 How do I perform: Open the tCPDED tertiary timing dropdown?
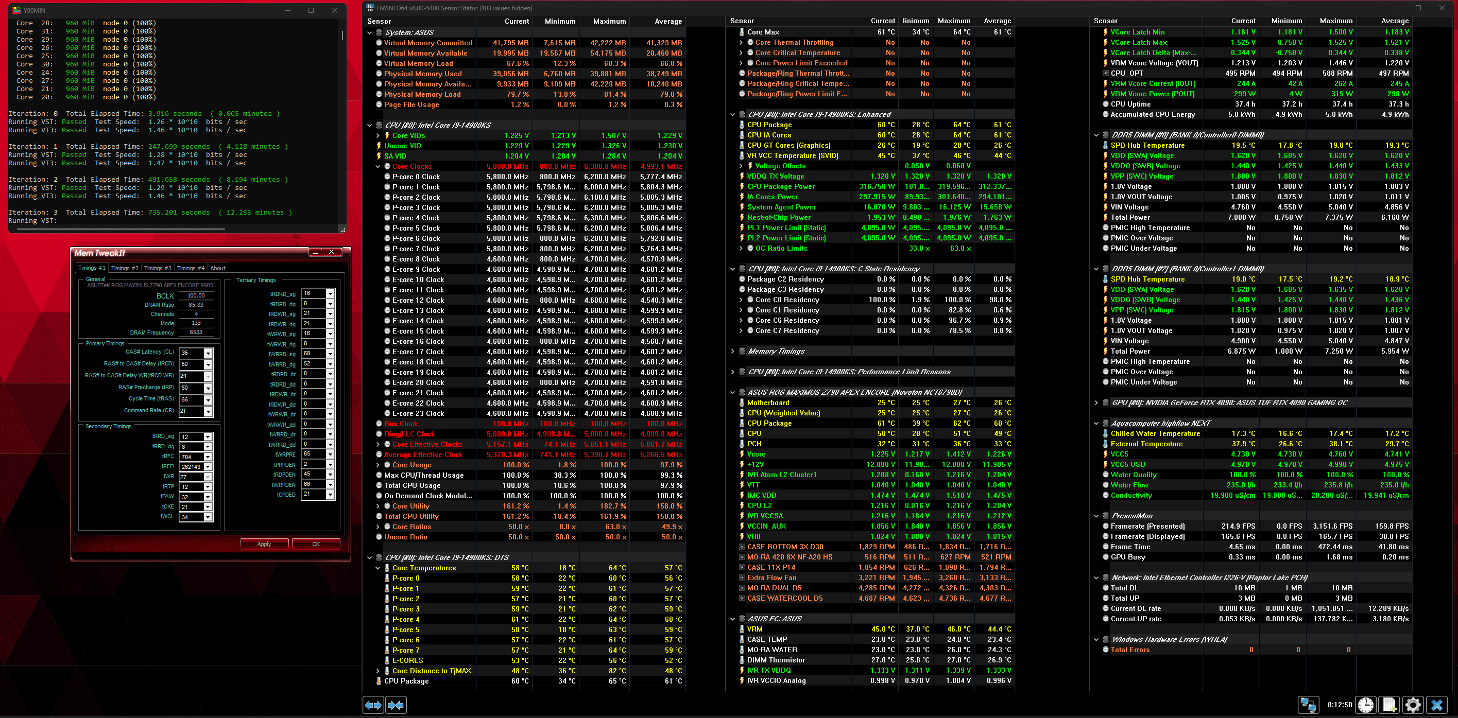pyautogui.click(x=330, y=495)
